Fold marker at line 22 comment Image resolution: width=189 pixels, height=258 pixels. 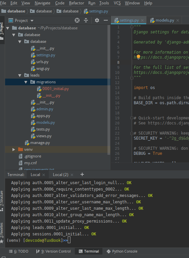pyautogui.click(x=132, y=133)
